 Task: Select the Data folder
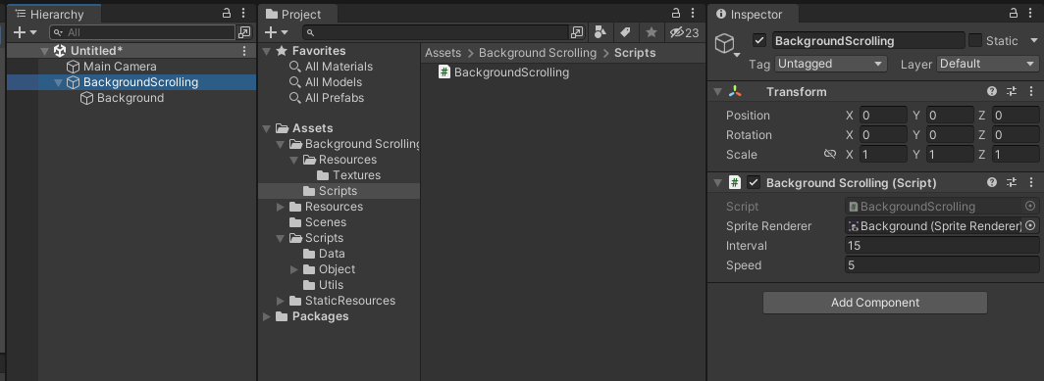331,254
